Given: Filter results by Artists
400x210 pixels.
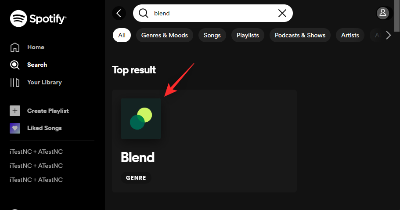Looking at the screenshot, I should click(350, 35).
